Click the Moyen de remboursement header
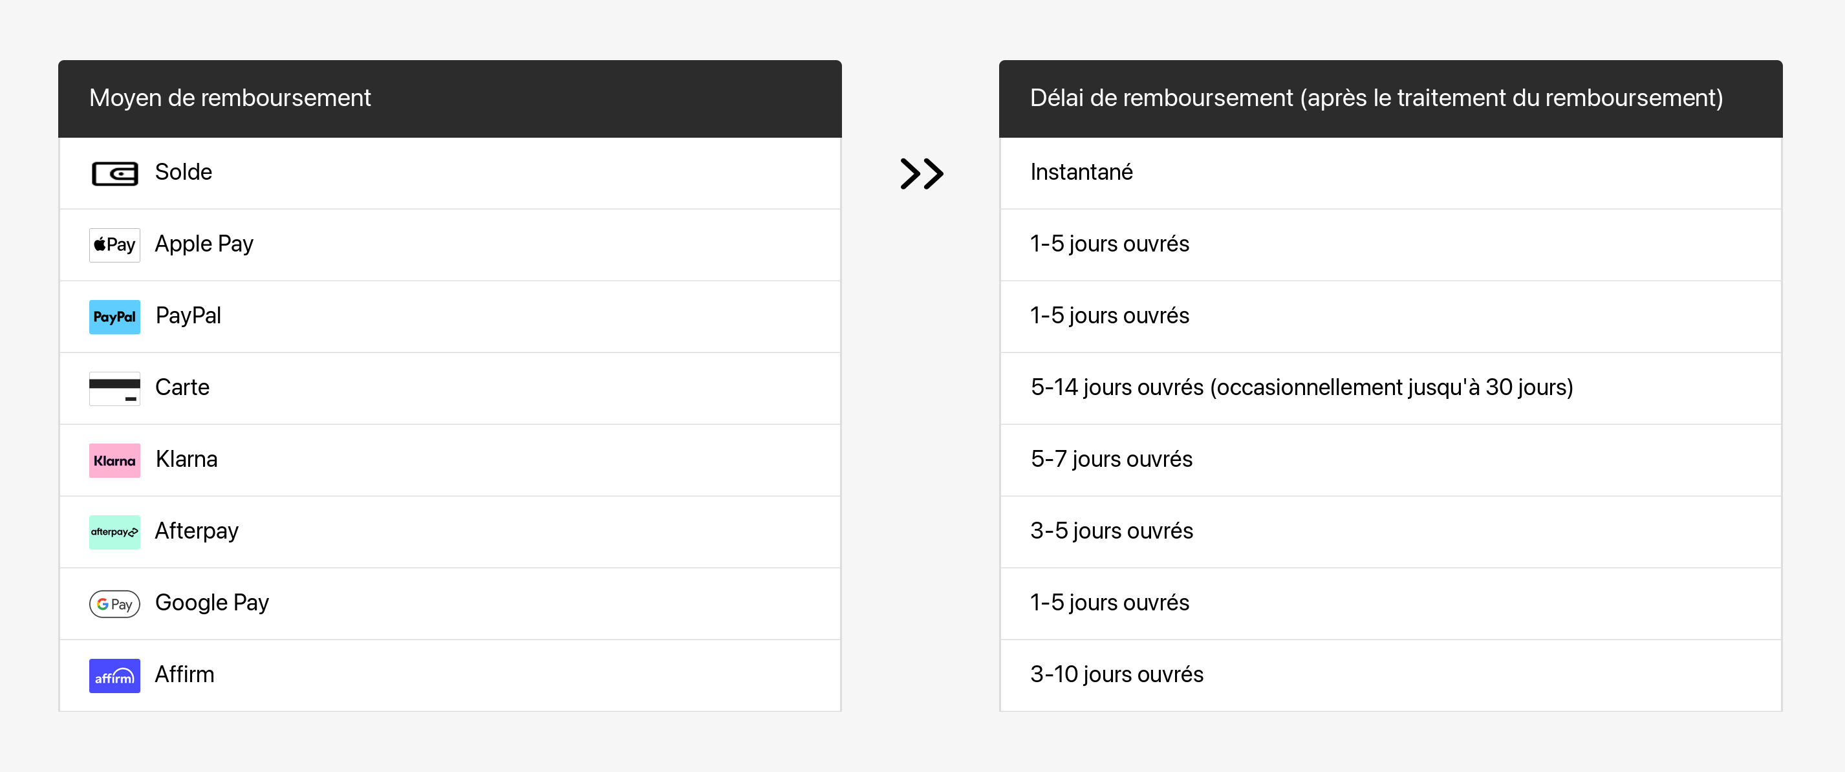1845x772 pixels. pos(230,98)
